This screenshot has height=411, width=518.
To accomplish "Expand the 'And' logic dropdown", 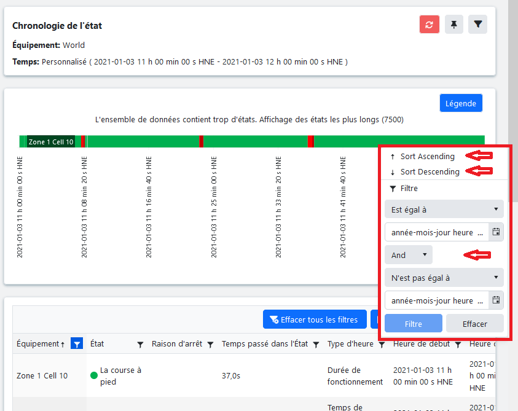I will coord(408,254).
